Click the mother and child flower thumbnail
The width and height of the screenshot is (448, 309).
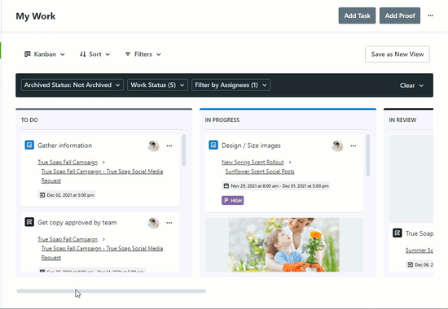(284, 245)
